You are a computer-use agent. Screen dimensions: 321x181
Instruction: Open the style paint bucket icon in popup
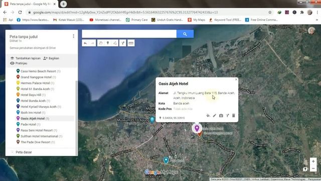pyautogui.click(x=208, y=116)
